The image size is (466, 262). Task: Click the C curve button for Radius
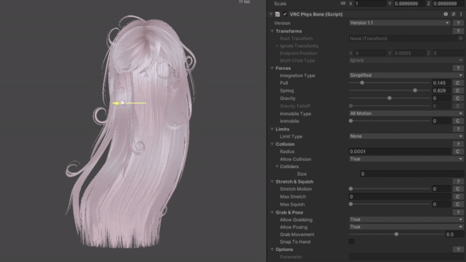click(457, 151)
